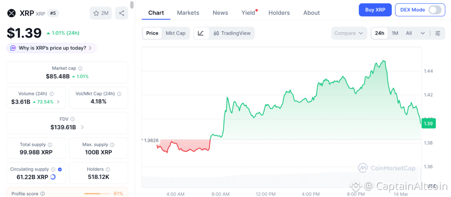Screen dimensions: 451x197
Task: Switch to the Markets tab
Action: 188,13
